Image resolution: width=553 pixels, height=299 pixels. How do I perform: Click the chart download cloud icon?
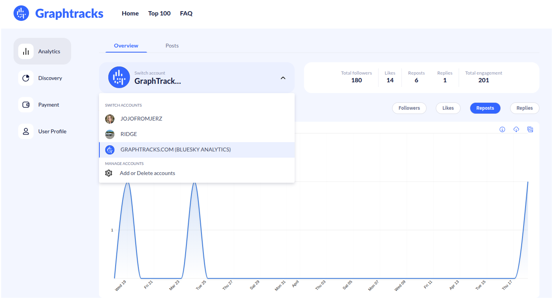516,129
